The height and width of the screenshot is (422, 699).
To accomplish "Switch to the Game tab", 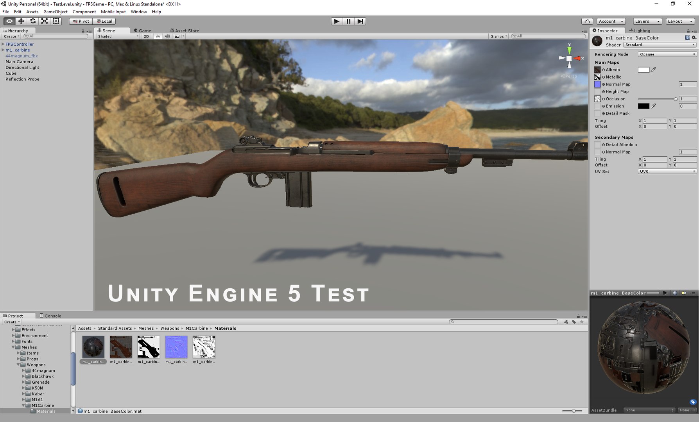I will (143, 30).
